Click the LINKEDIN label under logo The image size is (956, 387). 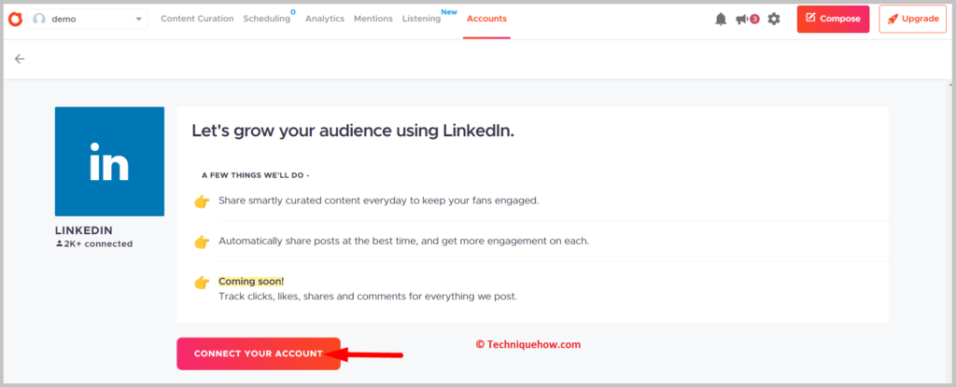click(83, 230)
